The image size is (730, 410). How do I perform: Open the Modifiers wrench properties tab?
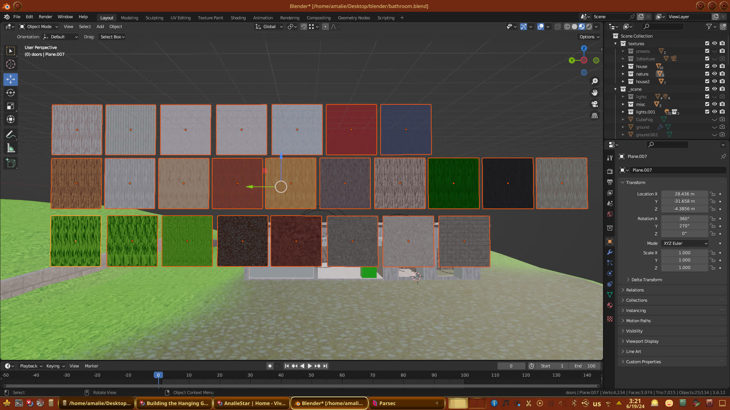pyautogui.click(x=610, y=252)
